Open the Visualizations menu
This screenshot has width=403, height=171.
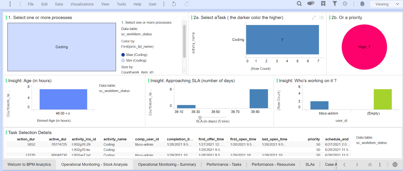[x=82, y=4]
